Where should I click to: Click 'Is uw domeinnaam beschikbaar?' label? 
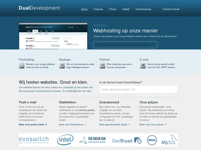[121, 82]
